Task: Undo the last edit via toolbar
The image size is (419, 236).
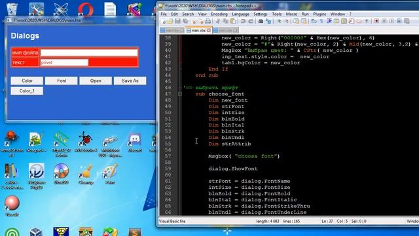Action: point(243,21)
